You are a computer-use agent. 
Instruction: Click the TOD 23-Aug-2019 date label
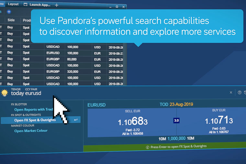coord(176,104)
